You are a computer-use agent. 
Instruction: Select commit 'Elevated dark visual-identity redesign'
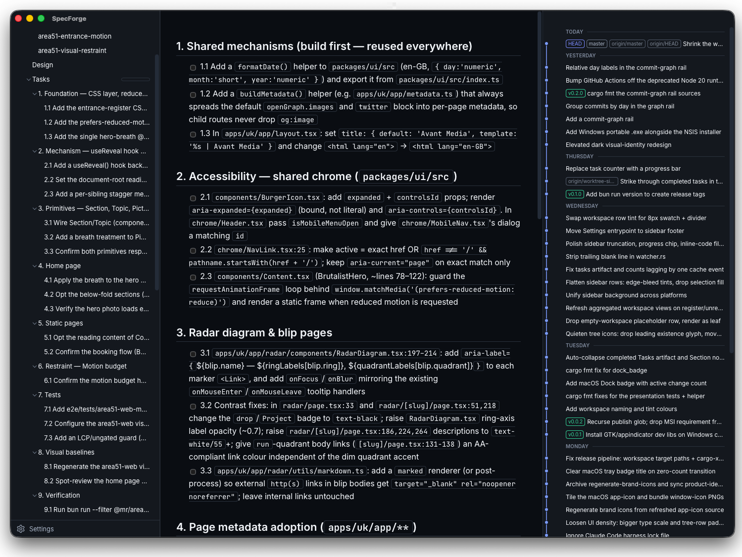point(618,144)
